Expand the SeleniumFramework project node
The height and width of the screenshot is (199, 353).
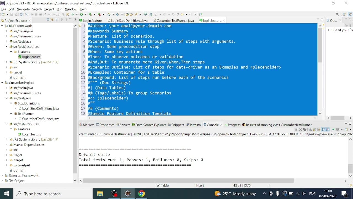click(2, 176)
